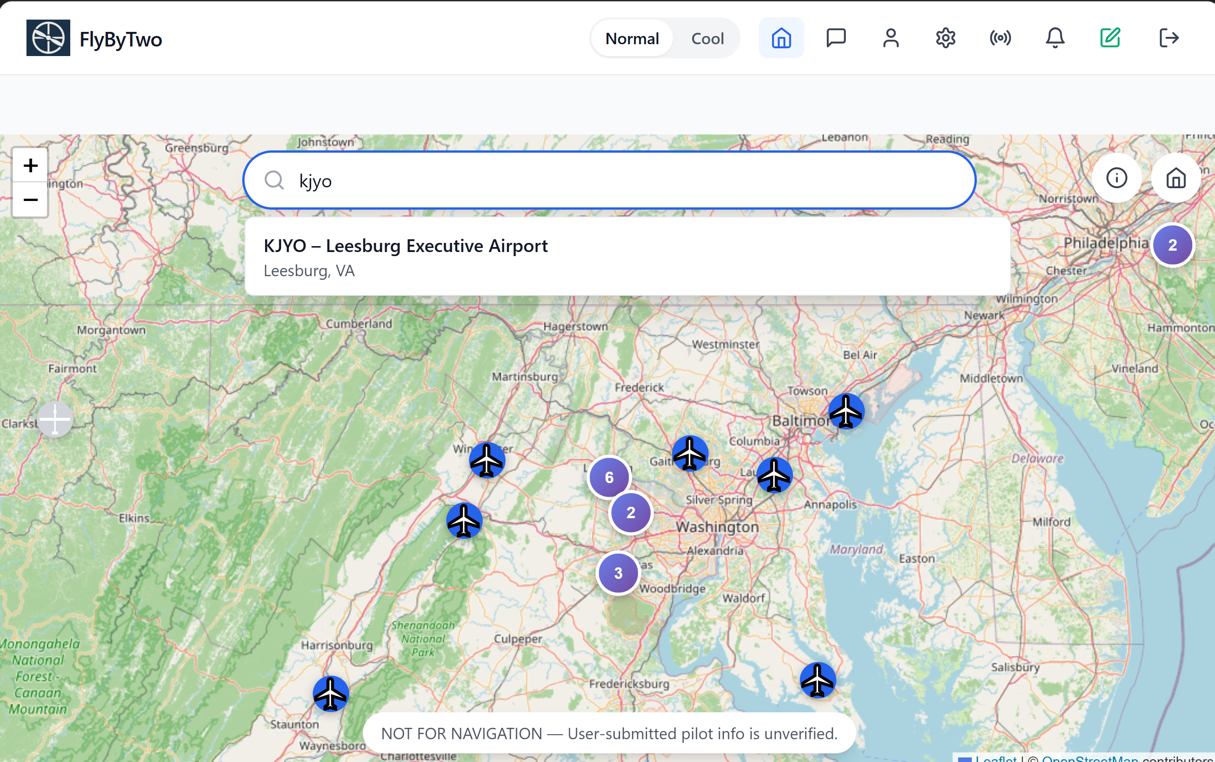Open the Leaflet attribution link
1215x762 pixels.
996,758
